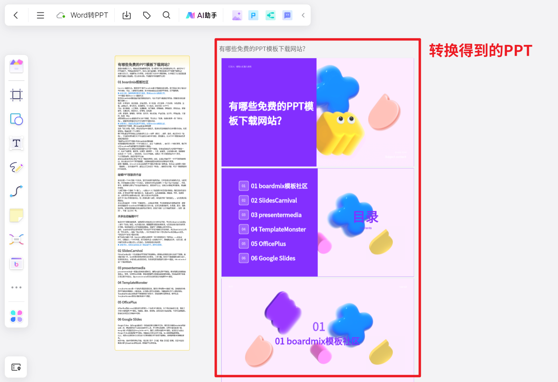The height and width of the screenshot is (382, 558).
Task: Expand the more tools ellipsis
Action: tap(16, 287)
